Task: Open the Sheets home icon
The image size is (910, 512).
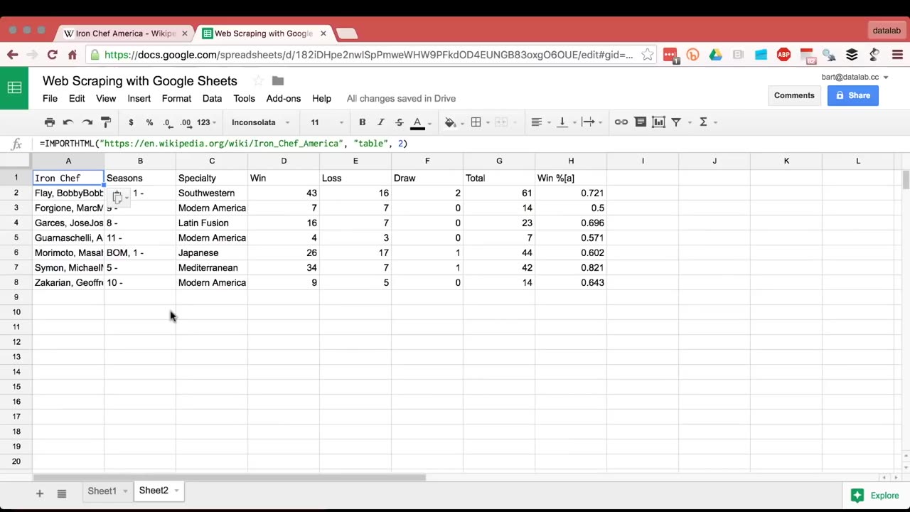Action: 14,88
